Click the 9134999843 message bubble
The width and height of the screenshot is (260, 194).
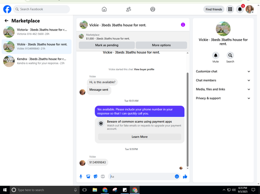[x=97, y=162]
